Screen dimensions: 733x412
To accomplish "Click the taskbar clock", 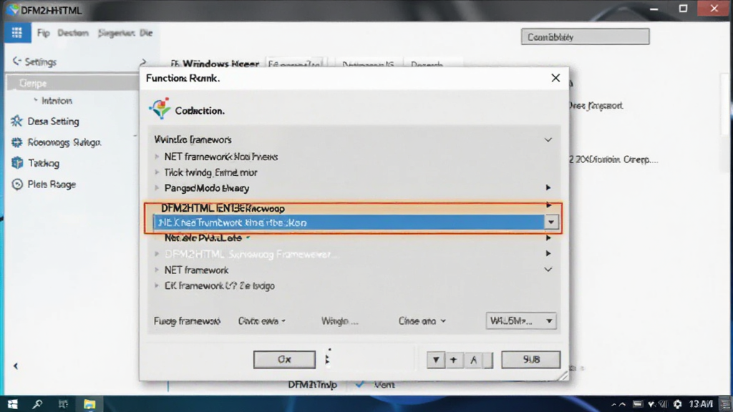I will (701, 404).
